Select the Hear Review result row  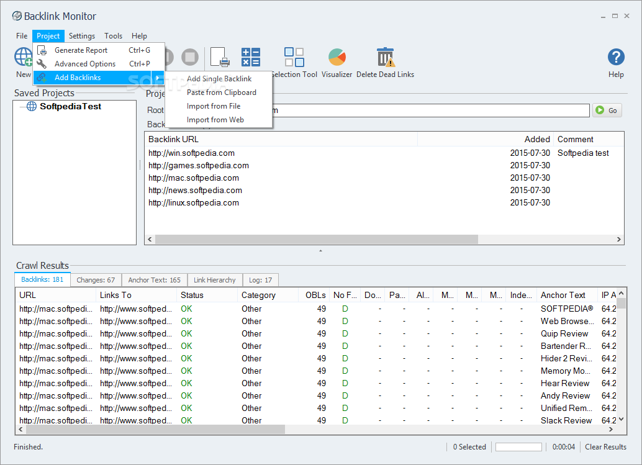317,383
